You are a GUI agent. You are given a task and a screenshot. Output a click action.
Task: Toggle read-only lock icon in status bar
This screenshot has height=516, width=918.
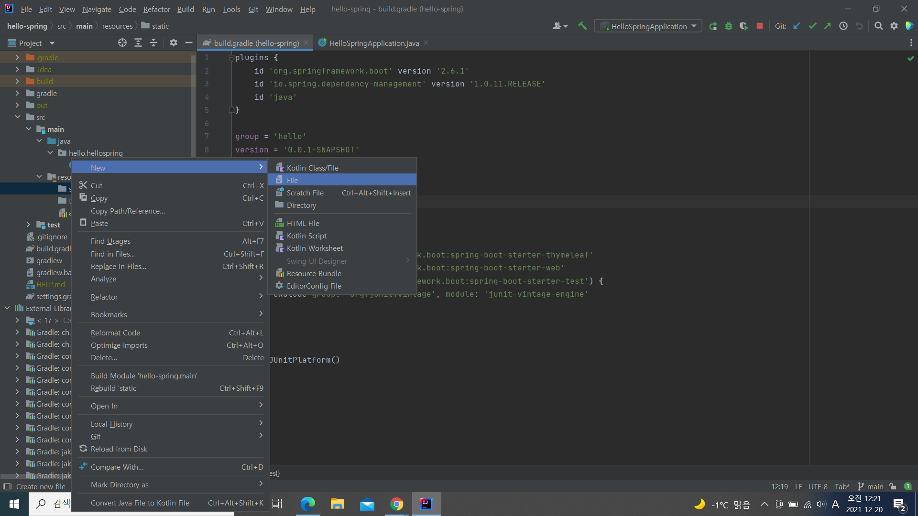click(x=893, y=486)
